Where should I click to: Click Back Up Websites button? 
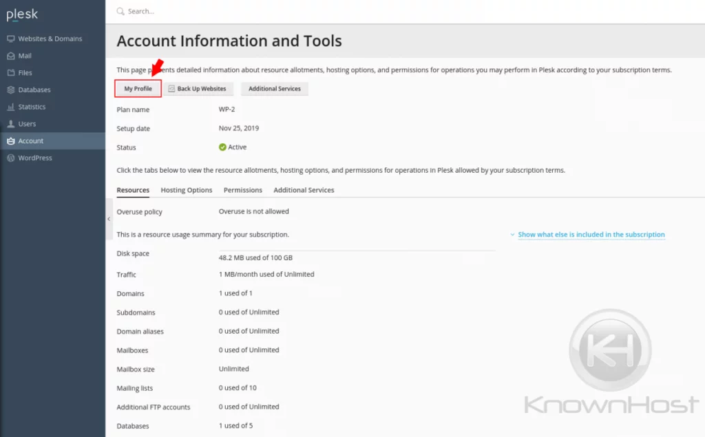[x=198, y=89]
